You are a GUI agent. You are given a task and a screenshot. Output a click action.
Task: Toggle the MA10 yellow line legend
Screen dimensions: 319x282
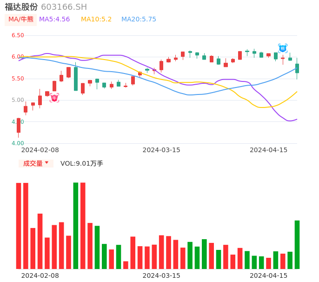[x=96, y=20]
